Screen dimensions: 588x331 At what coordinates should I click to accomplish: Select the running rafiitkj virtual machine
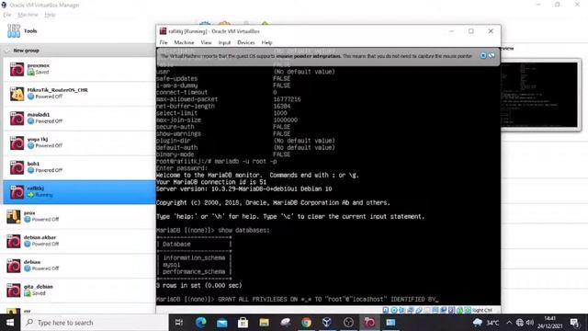point(79,192)
